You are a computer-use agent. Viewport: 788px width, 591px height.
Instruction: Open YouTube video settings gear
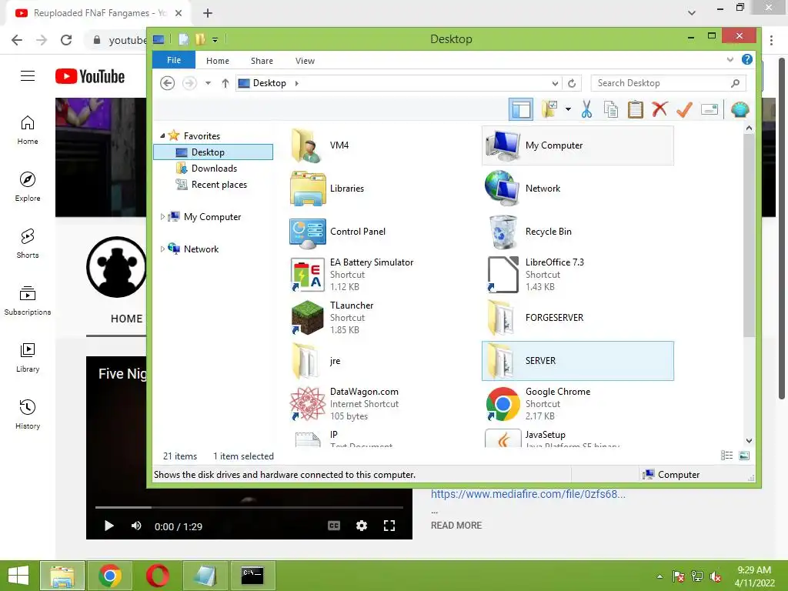(x=362, y=526)
